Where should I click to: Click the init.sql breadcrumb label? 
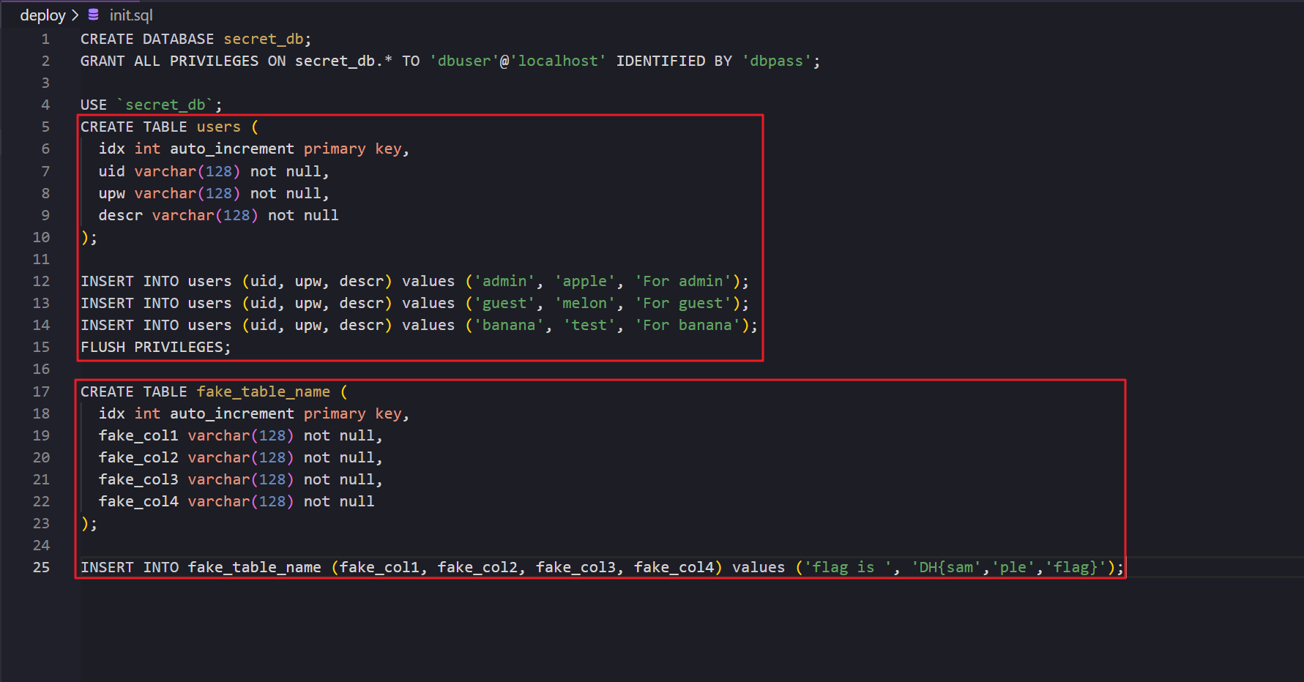(131, 15)
